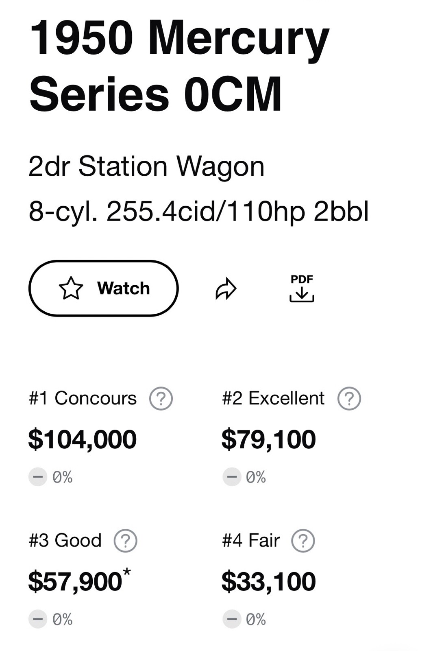The width and height of the screenshot is (444, 651).
Task: Click the $33,100 Fair value
Action: click(x=269, y=581)
